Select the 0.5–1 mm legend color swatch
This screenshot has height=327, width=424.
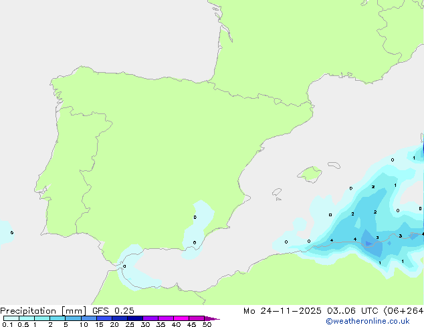(x=27, y=318)
